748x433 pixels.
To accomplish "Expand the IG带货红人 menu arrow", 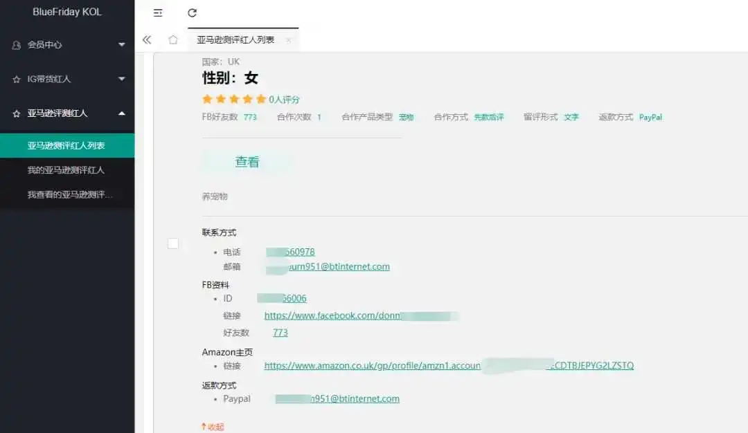I will click(x=122, y=79).
